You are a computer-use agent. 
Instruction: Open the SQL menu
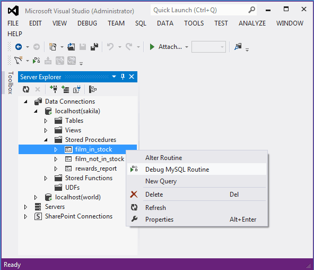click(141, 23)
